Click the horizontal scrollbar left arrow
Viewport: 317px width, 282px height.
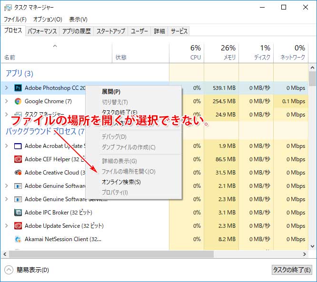click(x=5, y=254)
